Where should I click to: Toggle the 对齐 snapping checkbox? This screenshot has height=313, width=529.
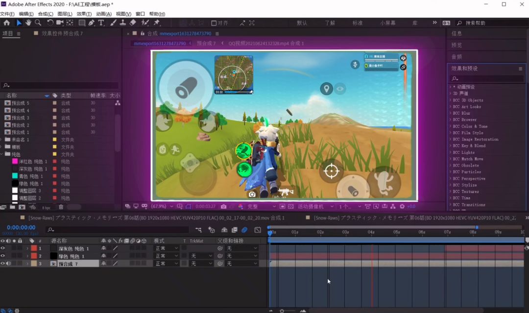(x=214, y=23)
